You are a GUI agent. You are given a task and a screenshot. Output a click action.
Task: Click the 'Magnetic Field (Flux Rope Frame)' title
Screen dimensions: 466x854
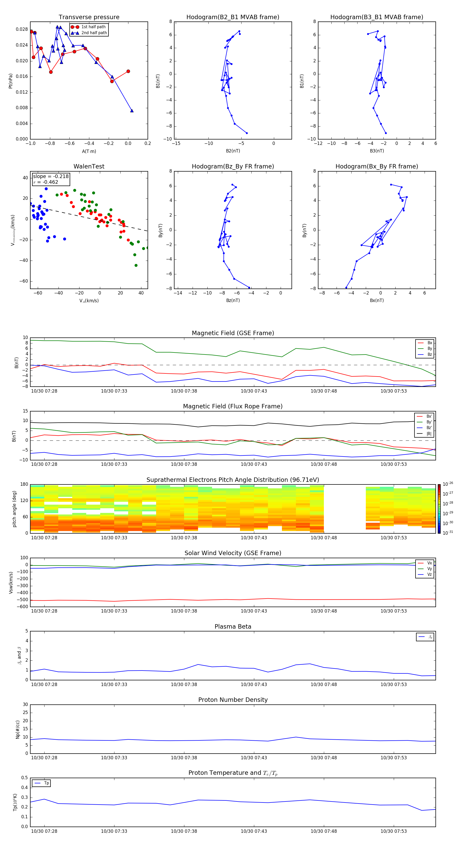(x=233, y=406)
